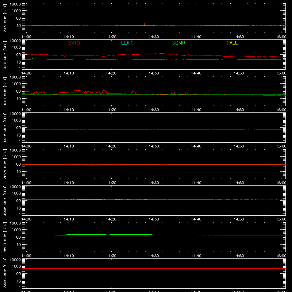292x292 pixels.
Task: Select the 410 MHz [SFU] axis title
Action: tap(5, 54)
